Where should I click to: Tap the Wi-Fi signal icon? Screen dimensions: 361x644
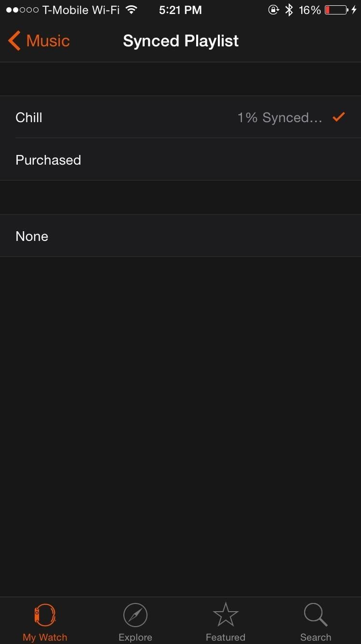pos(131,10)
